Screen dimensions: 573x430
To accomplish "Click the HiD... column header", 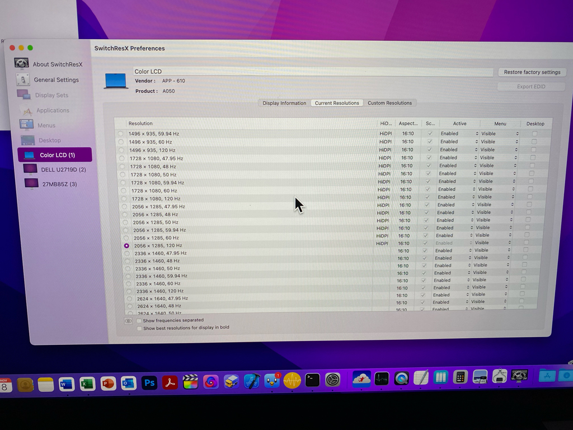I will point(386,124).
